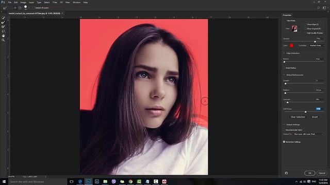The height and width of the screenshot is (185, 330).
Task: Open Google Chrome from the taskbar
Action: point(130,181)
